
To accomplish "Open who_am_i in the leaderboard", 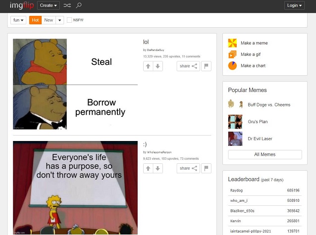I will [x=239, y=200].
